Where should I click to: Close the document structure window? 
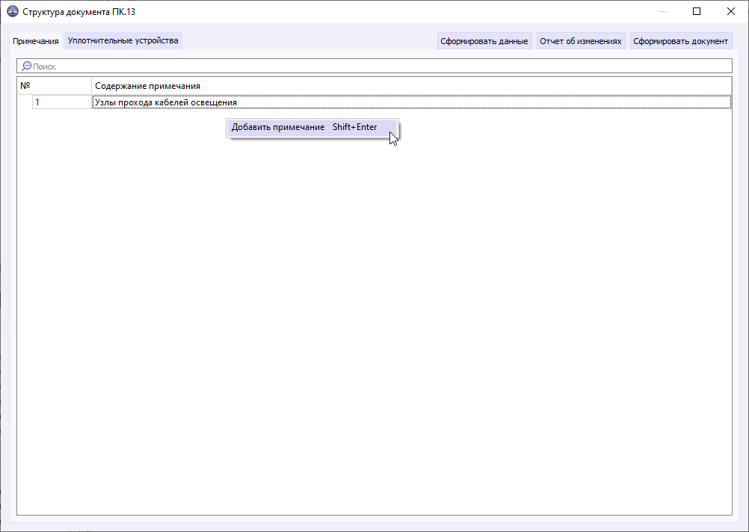tap(730, 11)
